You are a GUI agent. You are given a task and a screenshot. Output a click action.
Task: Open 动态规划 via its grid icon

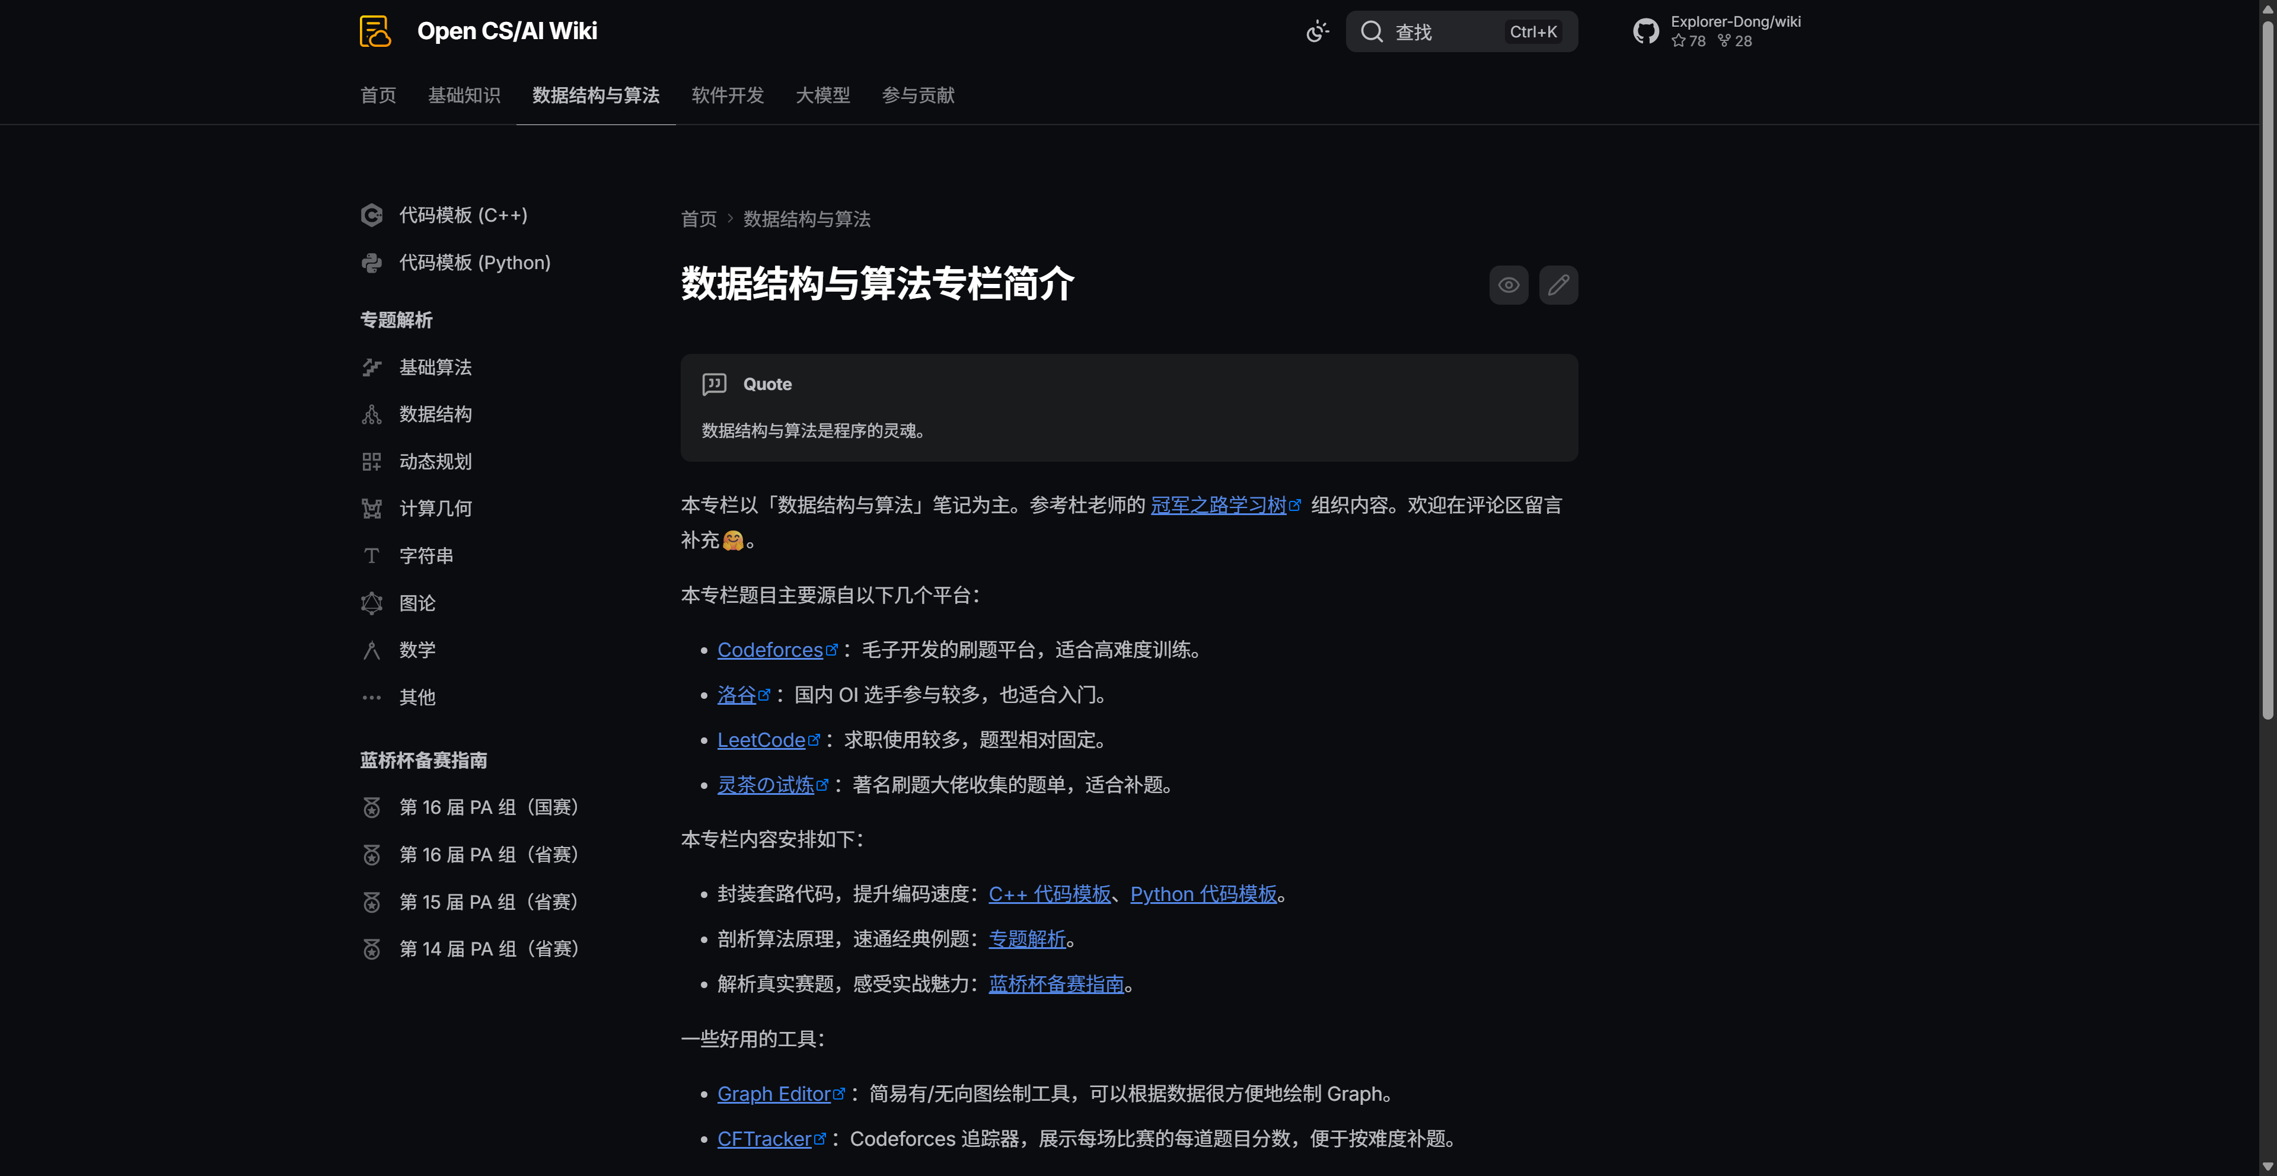pyautogui.click(x=372, y=461)
